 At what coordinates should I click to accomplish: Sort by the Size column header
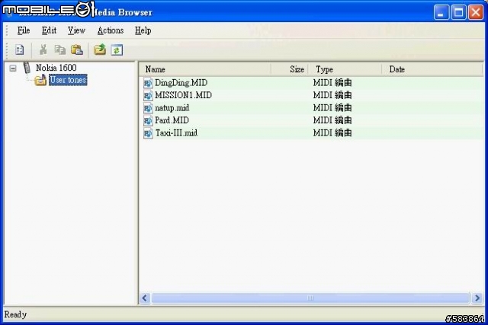pos(290,69)
